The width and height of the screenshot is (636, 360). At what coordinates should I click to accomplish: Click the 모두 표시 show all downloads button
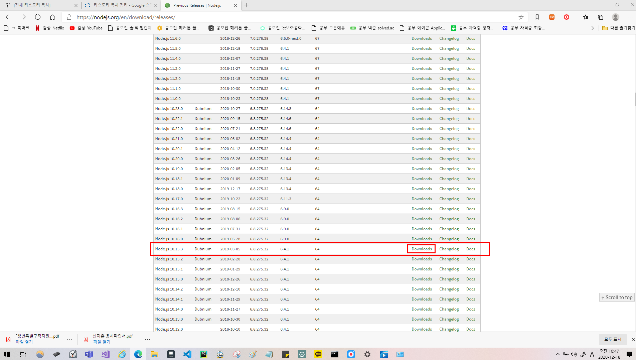pyautogui.click(x=613, y=339)
